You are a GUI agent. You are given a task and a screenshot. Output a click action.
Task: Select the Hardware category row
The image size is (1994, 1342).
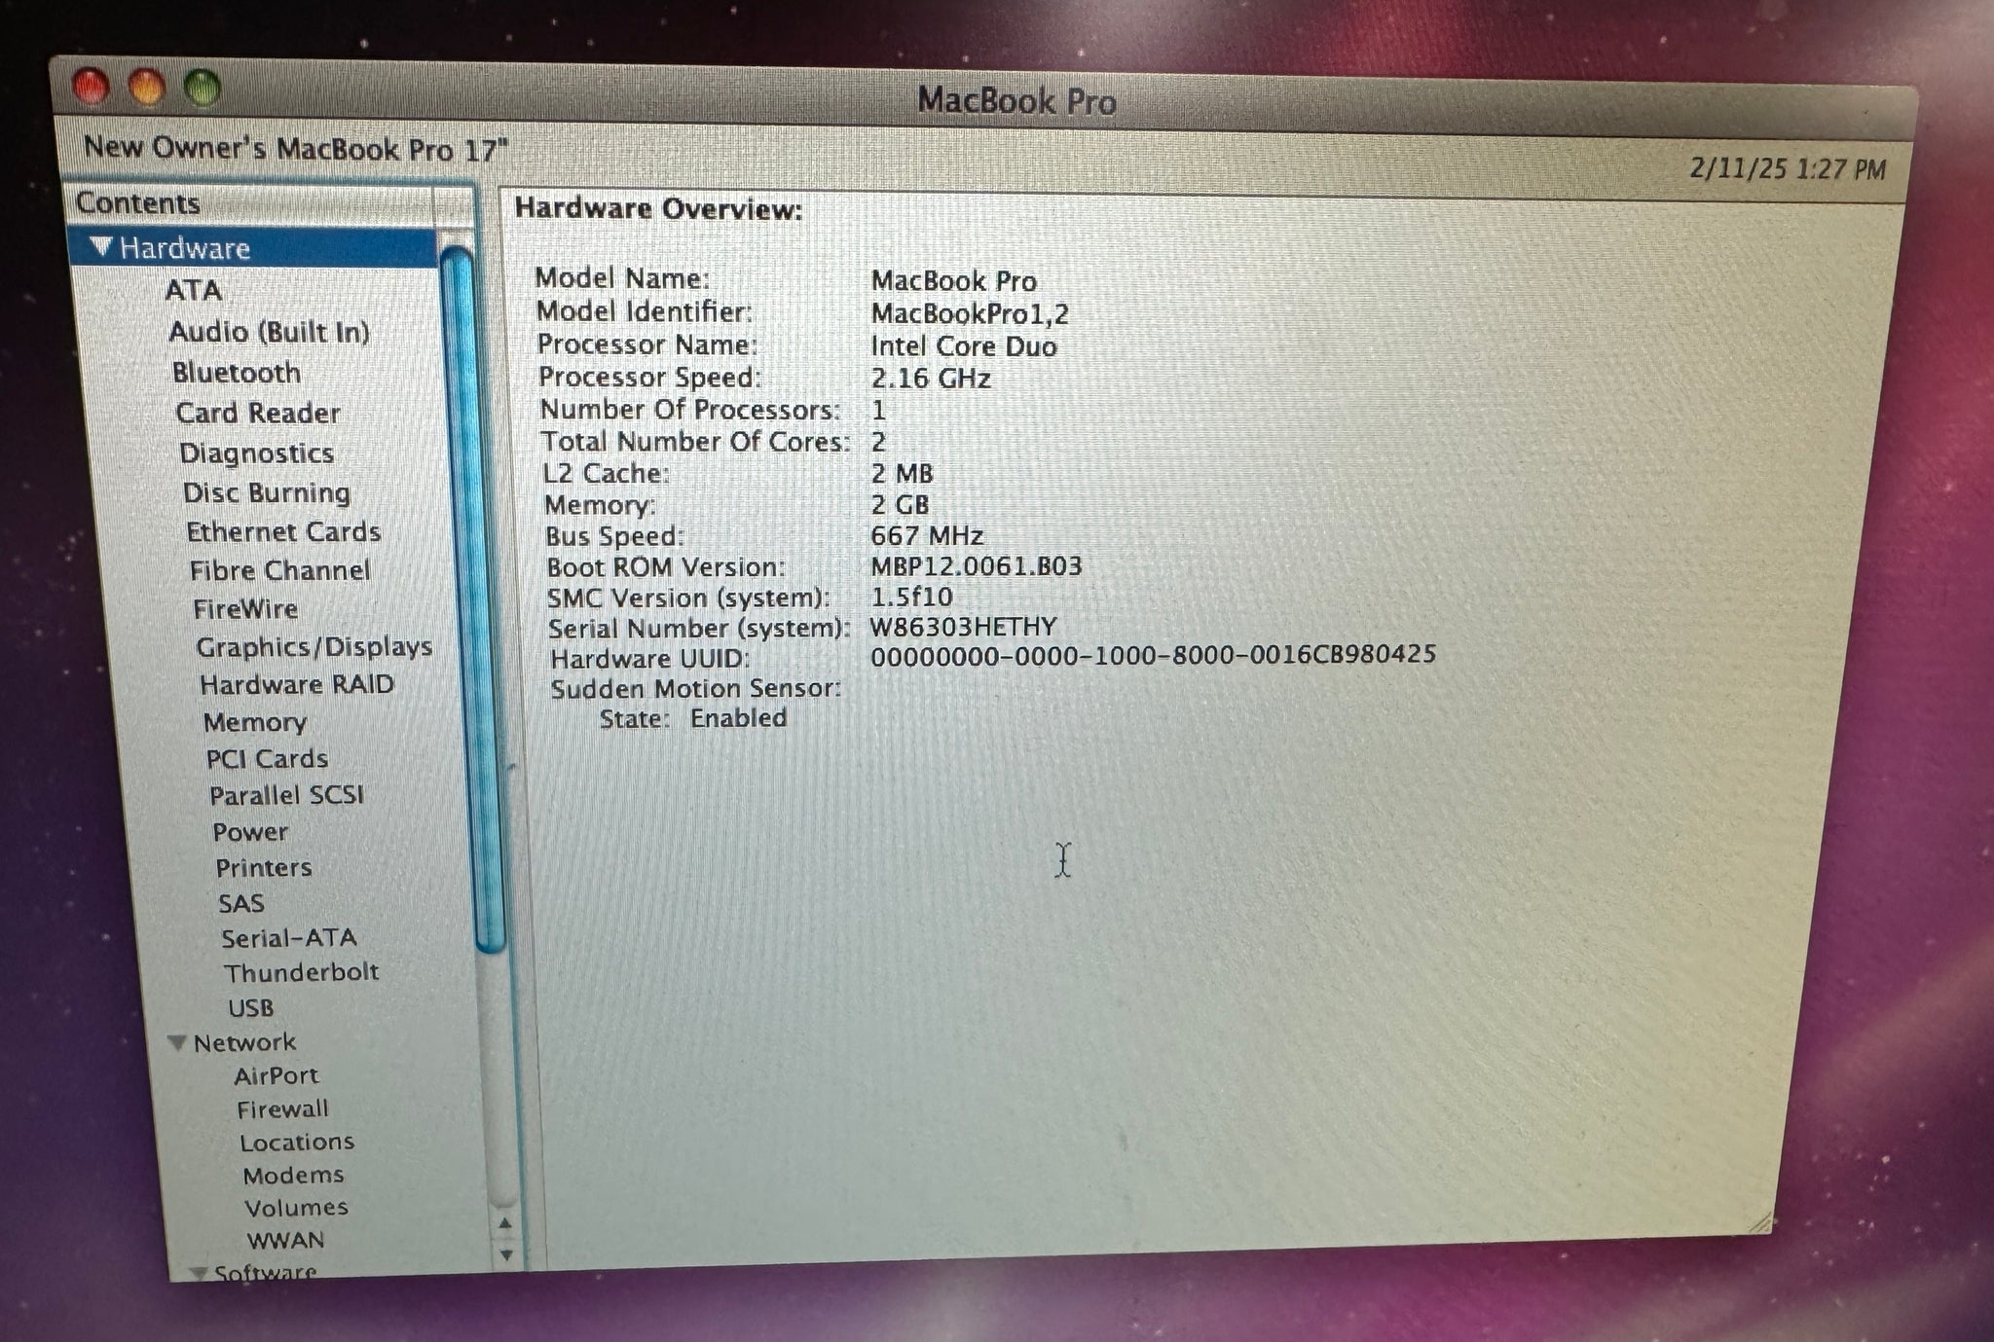click(x=255, y=248)
